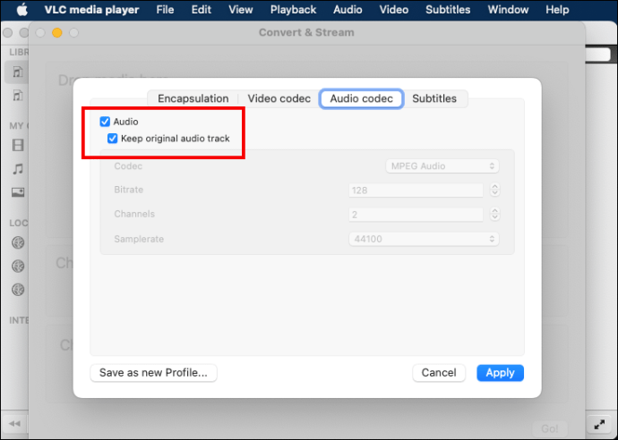Click the Bitrate input field
Screen dimensions: 618x440
(416, 190)
